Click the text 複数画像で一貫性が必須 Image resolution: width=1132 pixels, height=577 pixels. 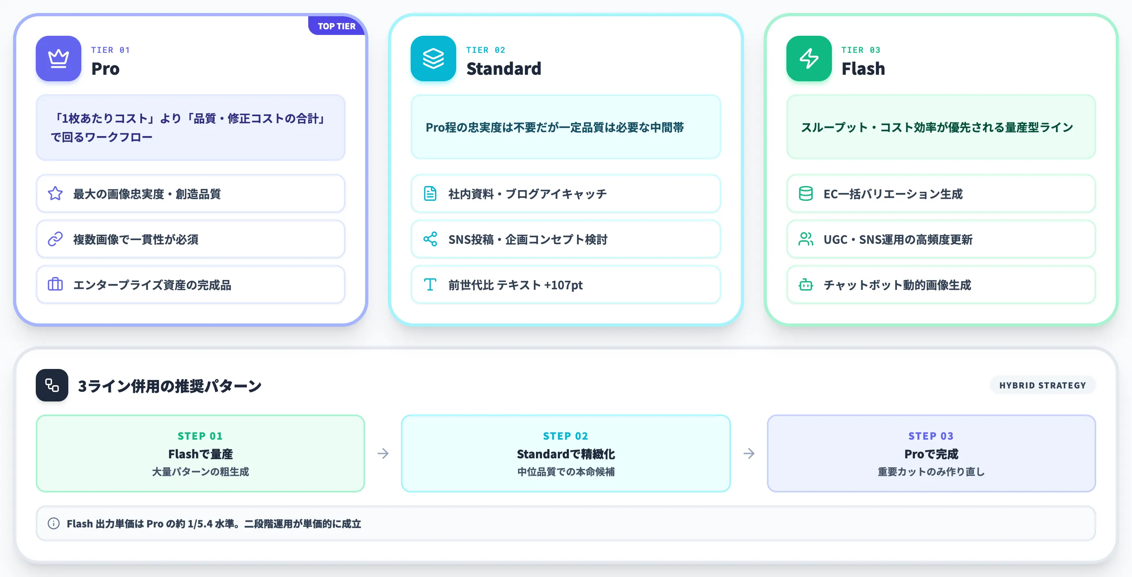(x=136, y=240)
